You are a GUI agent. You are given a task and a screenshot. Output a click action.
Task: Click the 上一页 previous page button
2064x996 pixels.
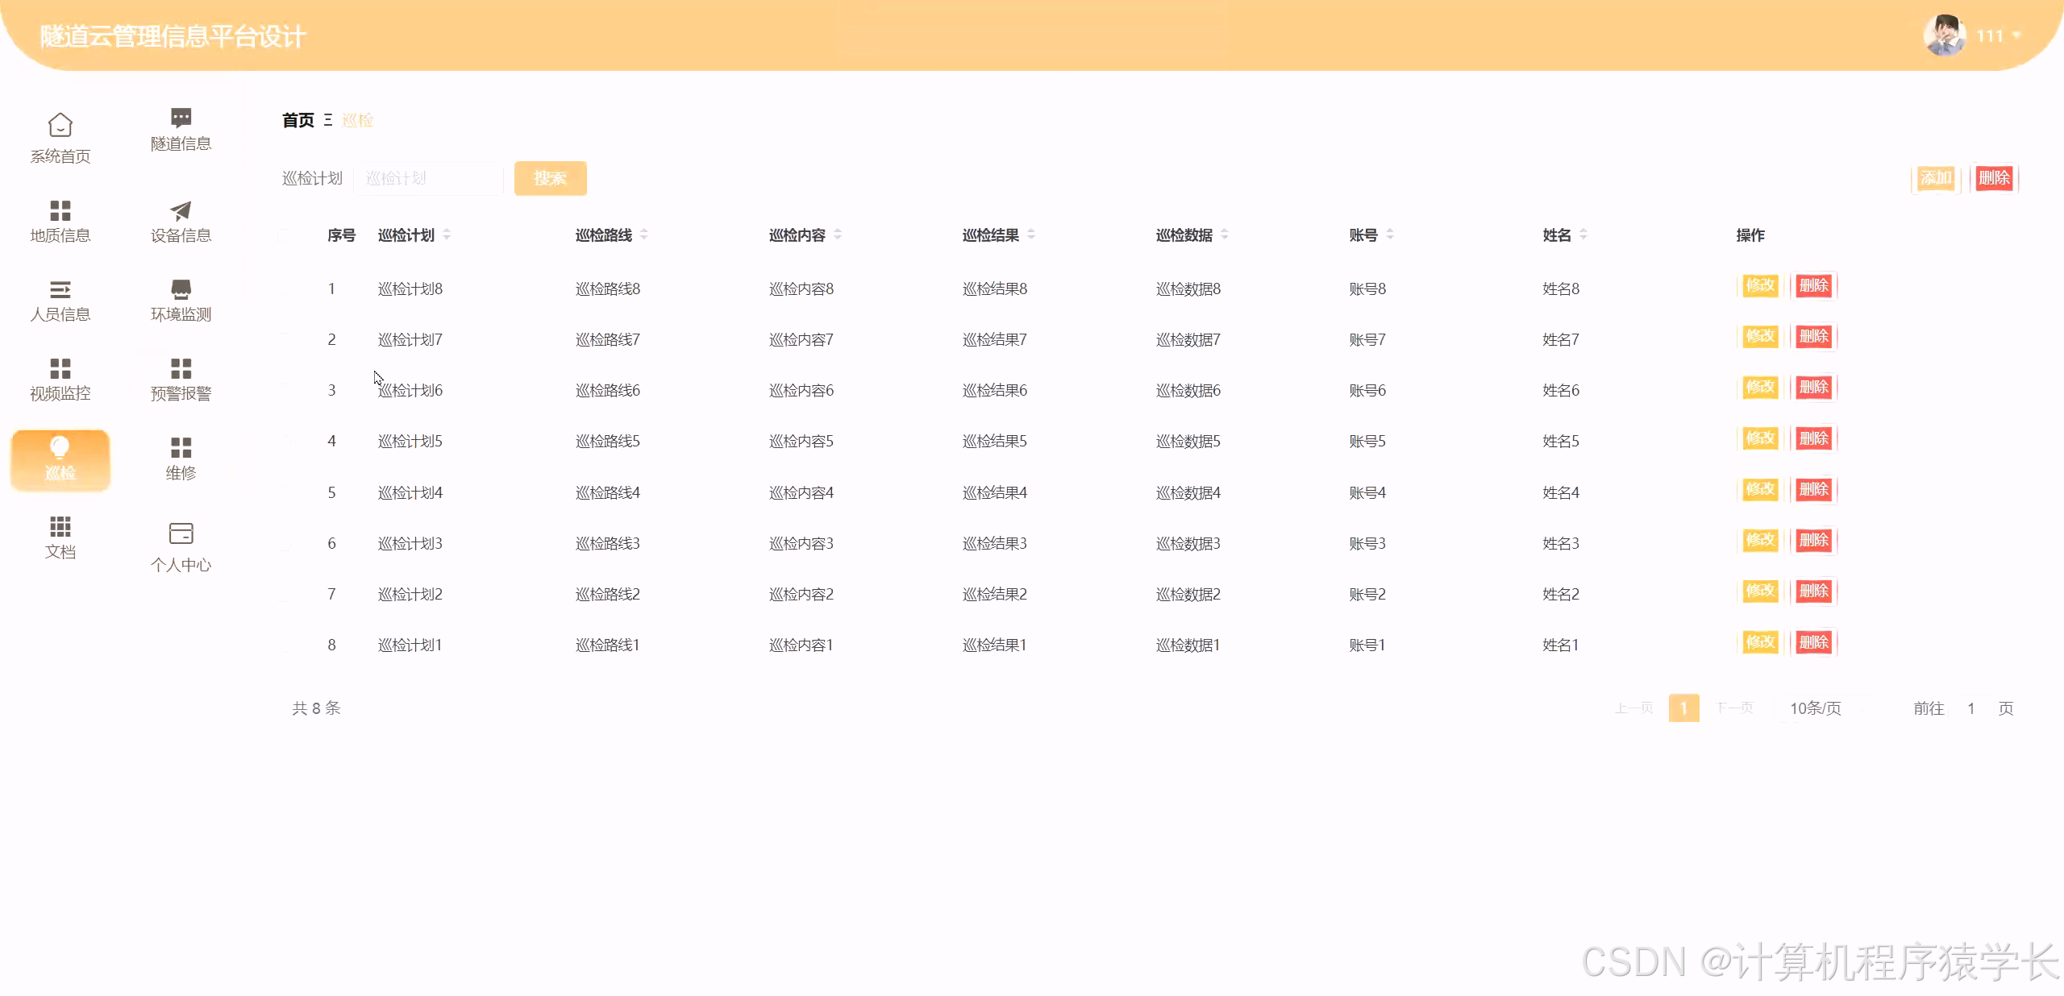click(1633, 708)
